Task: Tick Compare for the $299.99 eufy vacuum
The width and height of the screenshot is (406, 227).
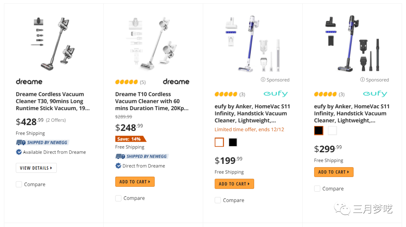Action: point(317,189)
